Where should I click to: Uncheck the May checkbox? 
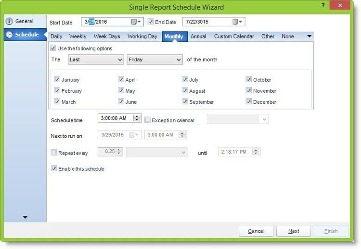click(x=121, y=90)
